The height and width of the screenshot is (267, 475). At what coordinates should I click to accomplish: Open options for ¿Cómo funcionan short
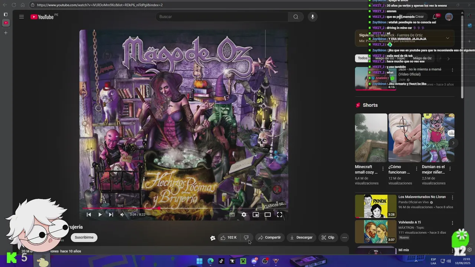pyautogui.click(x=416, y=168)
